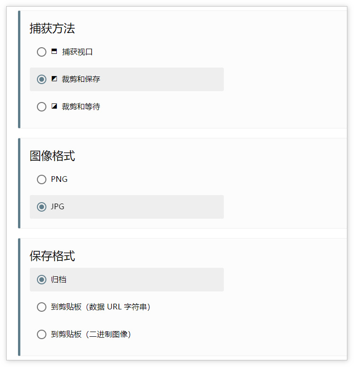The height and width of the screenshot is (367, 354).
Task: Select the PNG radio button
Action: tap(42, 179)
